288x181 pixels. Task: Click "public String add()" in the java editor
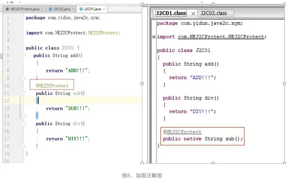click(x=58, y=55)
